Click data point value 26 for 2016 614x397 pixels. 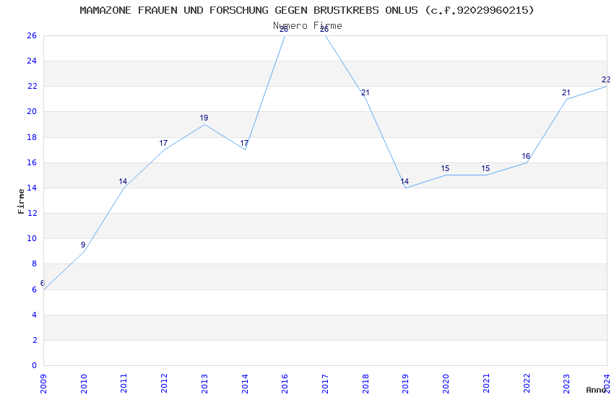284,30
